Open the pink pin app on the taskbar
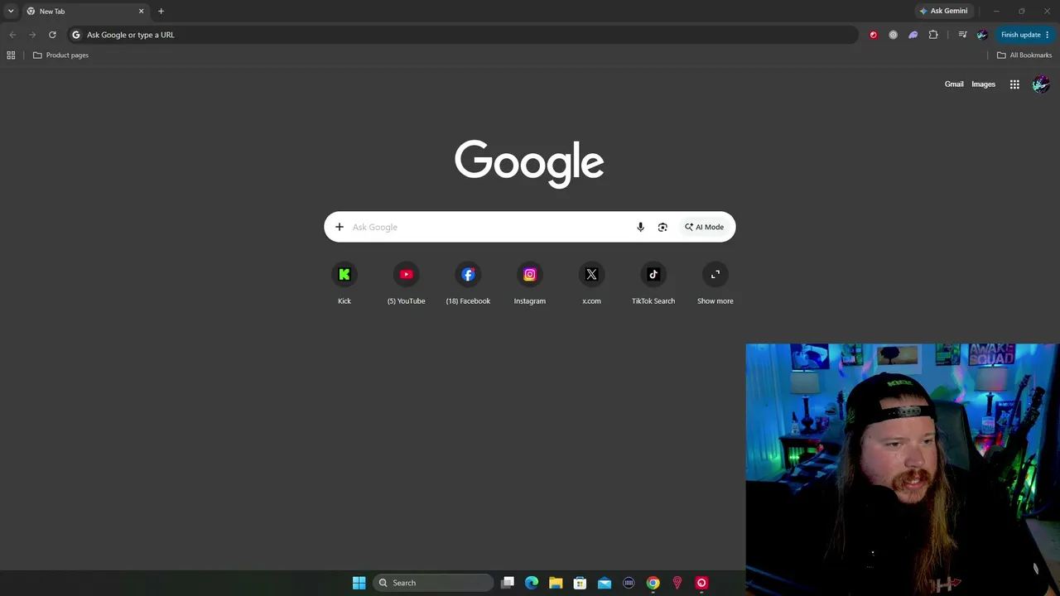Screen dimensions: 1060x596 click(x=677, y=583)
